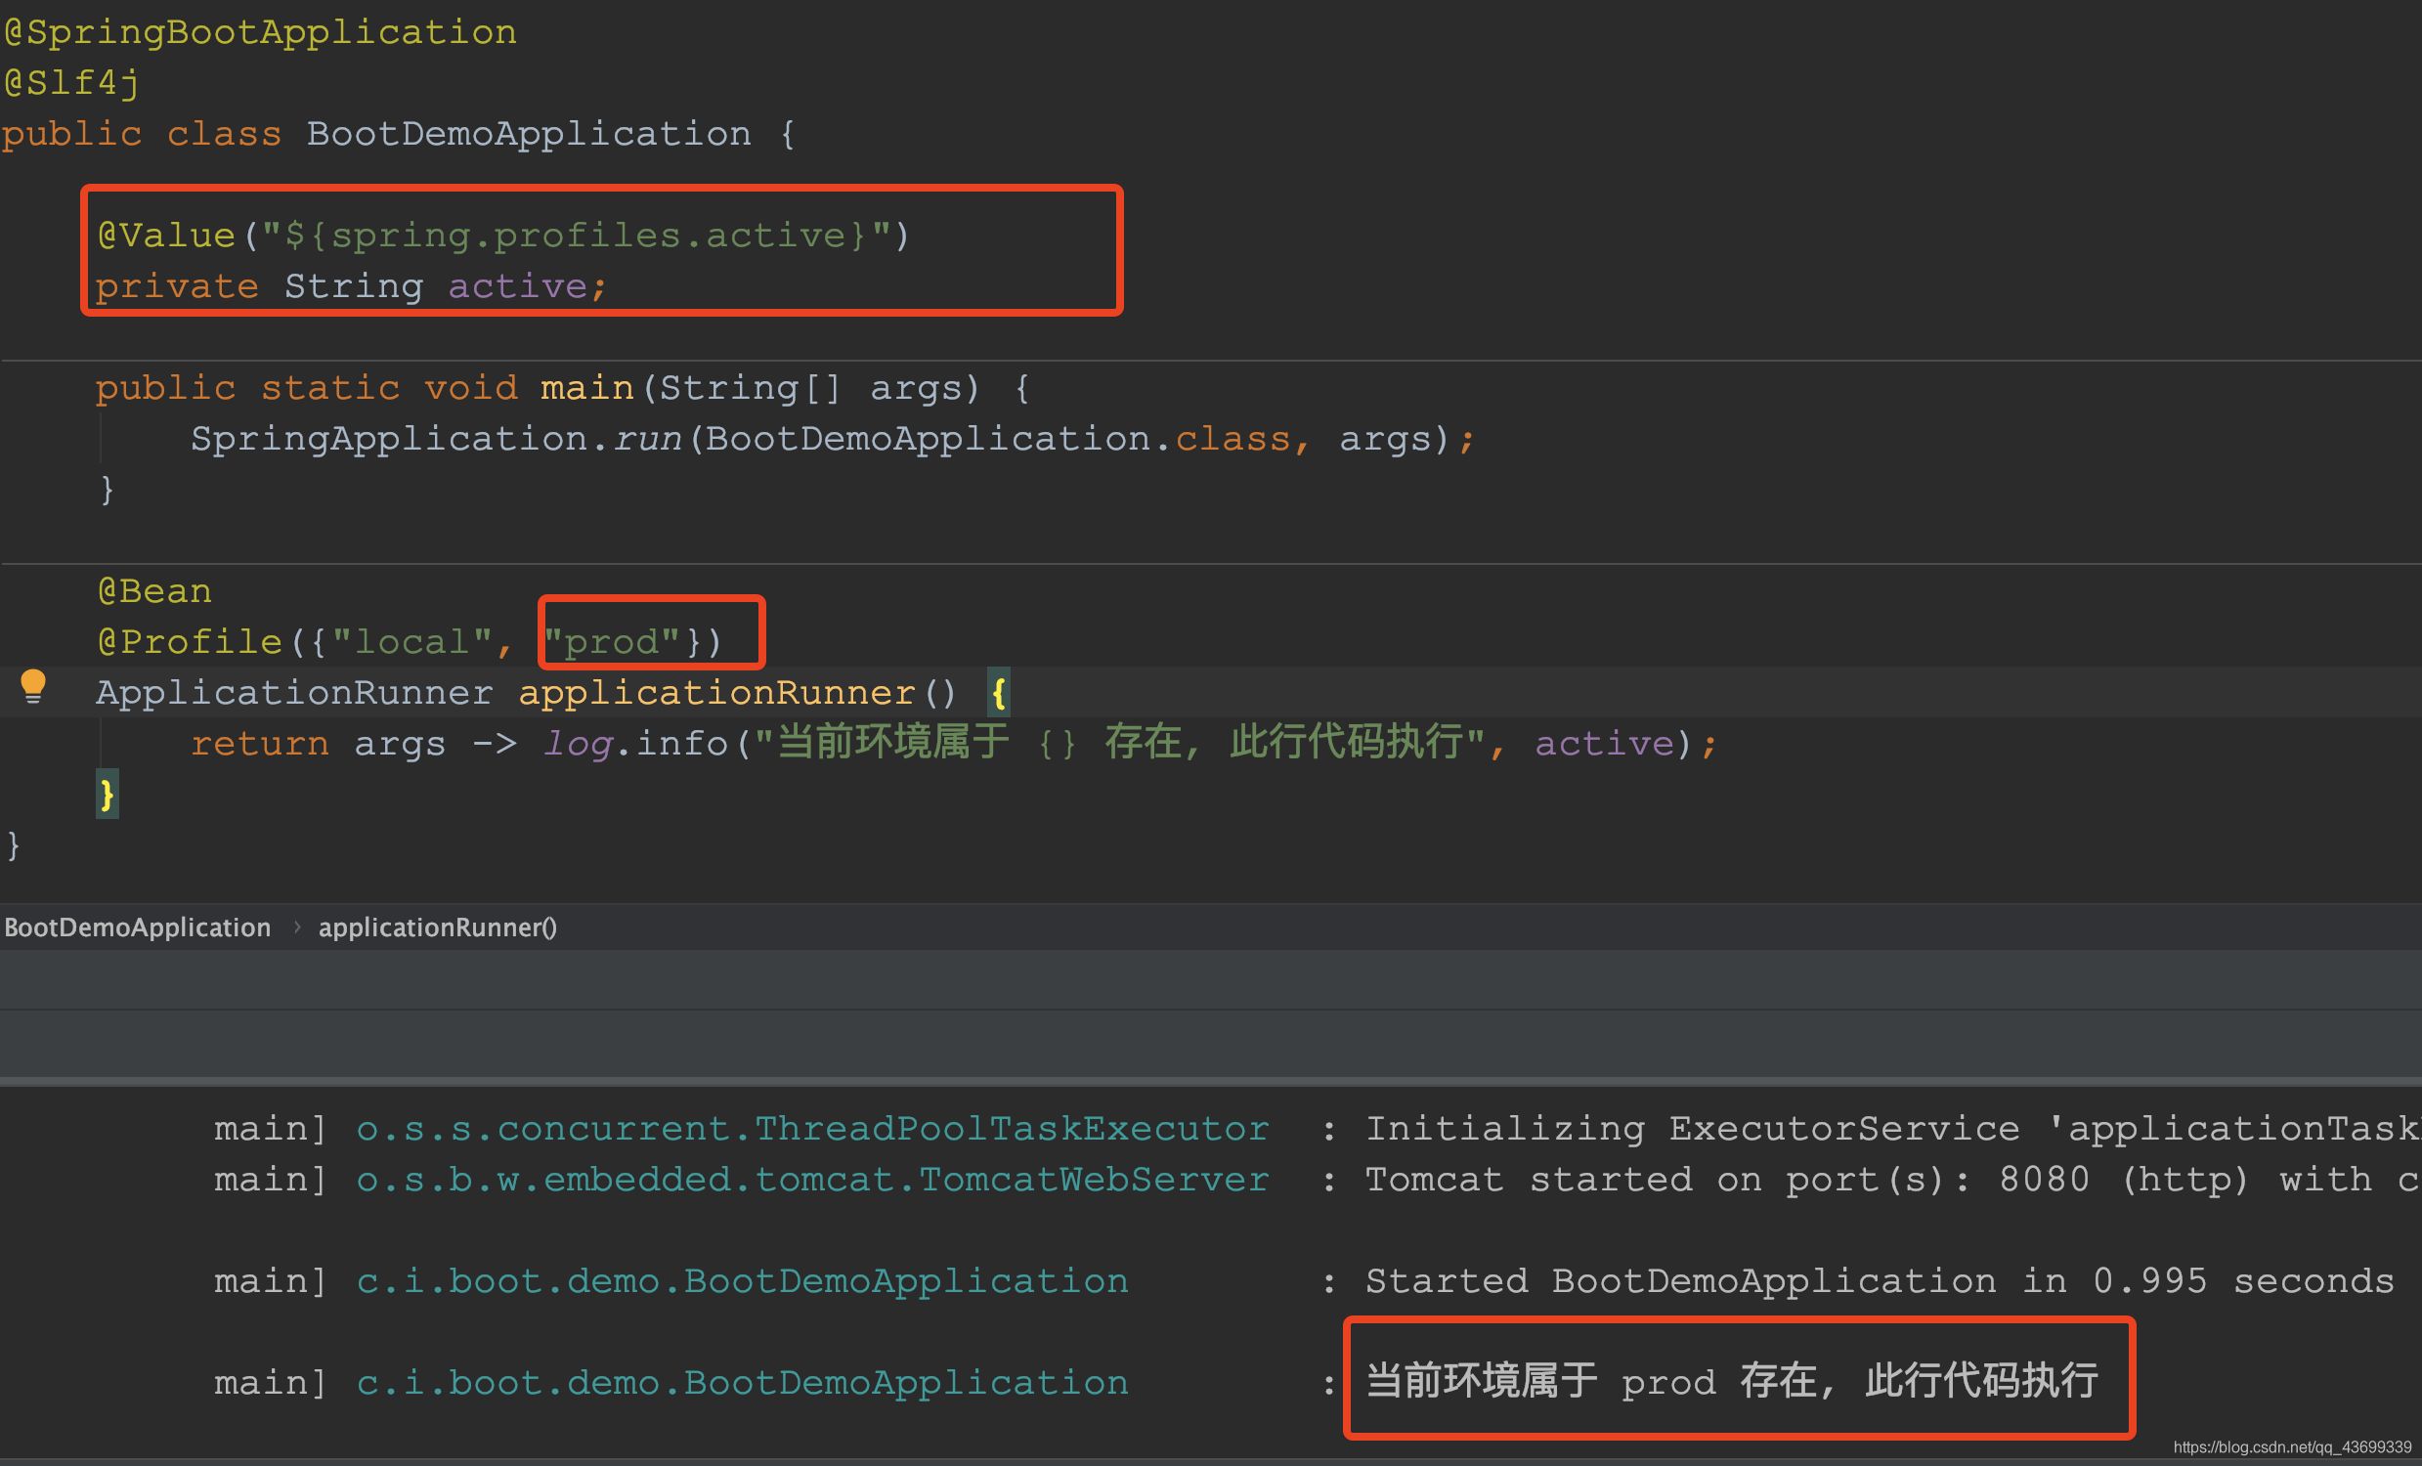Select BootDemoApplication in the breadcrumb bar
This screenshot has width=2422, height=1466.
pos(138,927)
